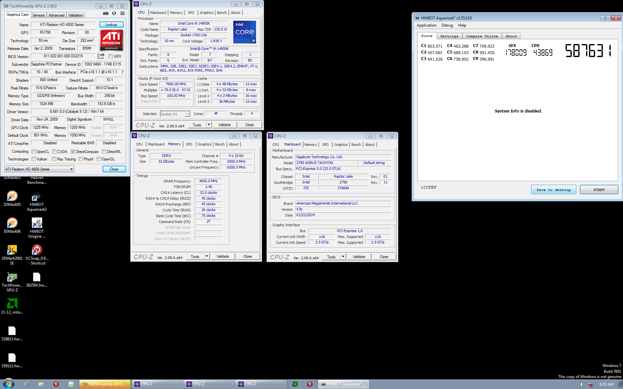Viewport: 623px width, 389px height.
Task: Open HWBOT Unigine desktop icon
Action: click(x=37, y=228)
